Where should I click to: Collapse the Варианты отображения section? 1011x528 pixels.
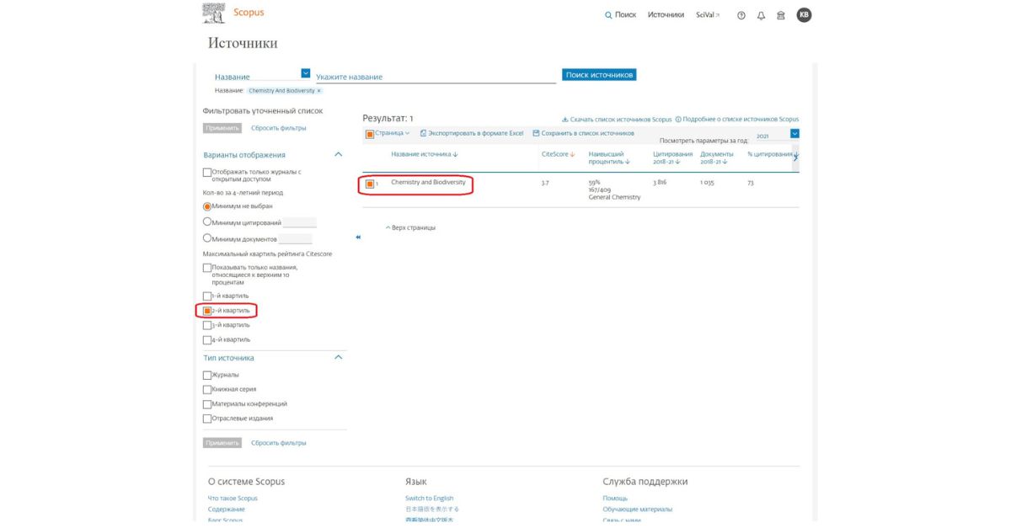[339, 155]
